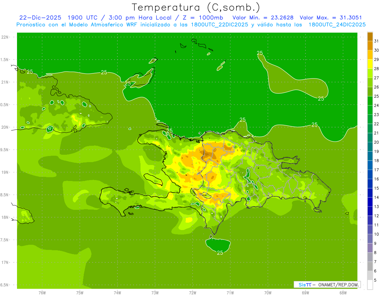Click the '69W' longitude axis label

(x=305, y=293)
